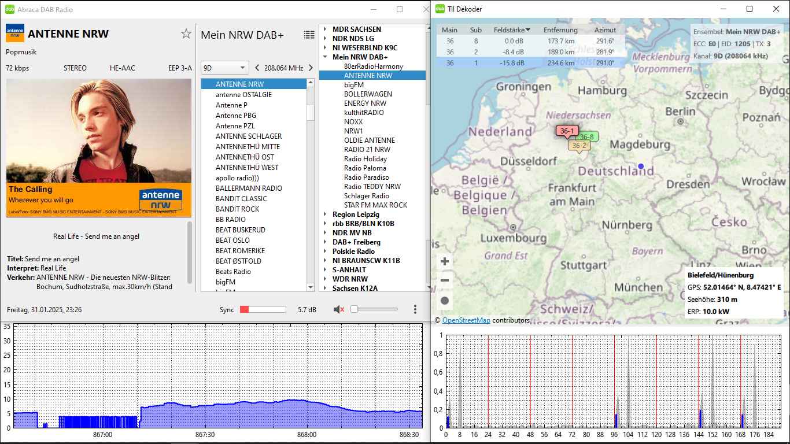
Task: Open the ensemble service list icon
Action: point(309,35)
